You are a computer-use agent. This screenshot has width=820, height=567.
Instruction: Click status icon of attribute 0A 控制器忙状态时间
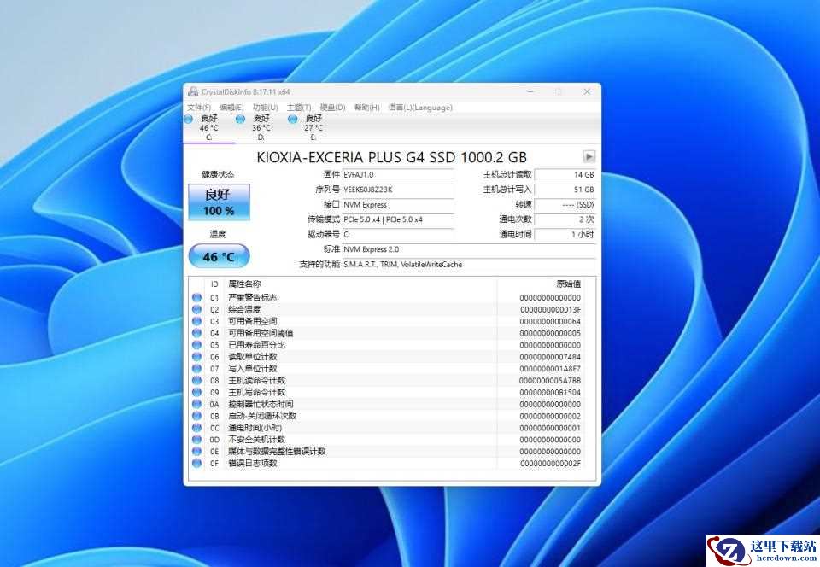(x=196, y=404)
